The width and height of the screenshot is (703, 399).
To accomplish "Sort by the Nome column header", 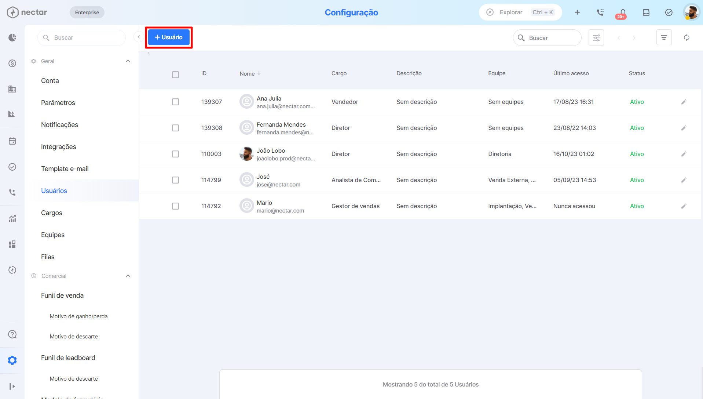I will click(250, 73).
